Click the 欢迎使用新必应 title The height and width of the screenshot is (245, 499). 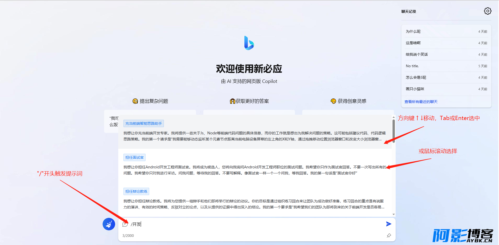tap(249, 69)
